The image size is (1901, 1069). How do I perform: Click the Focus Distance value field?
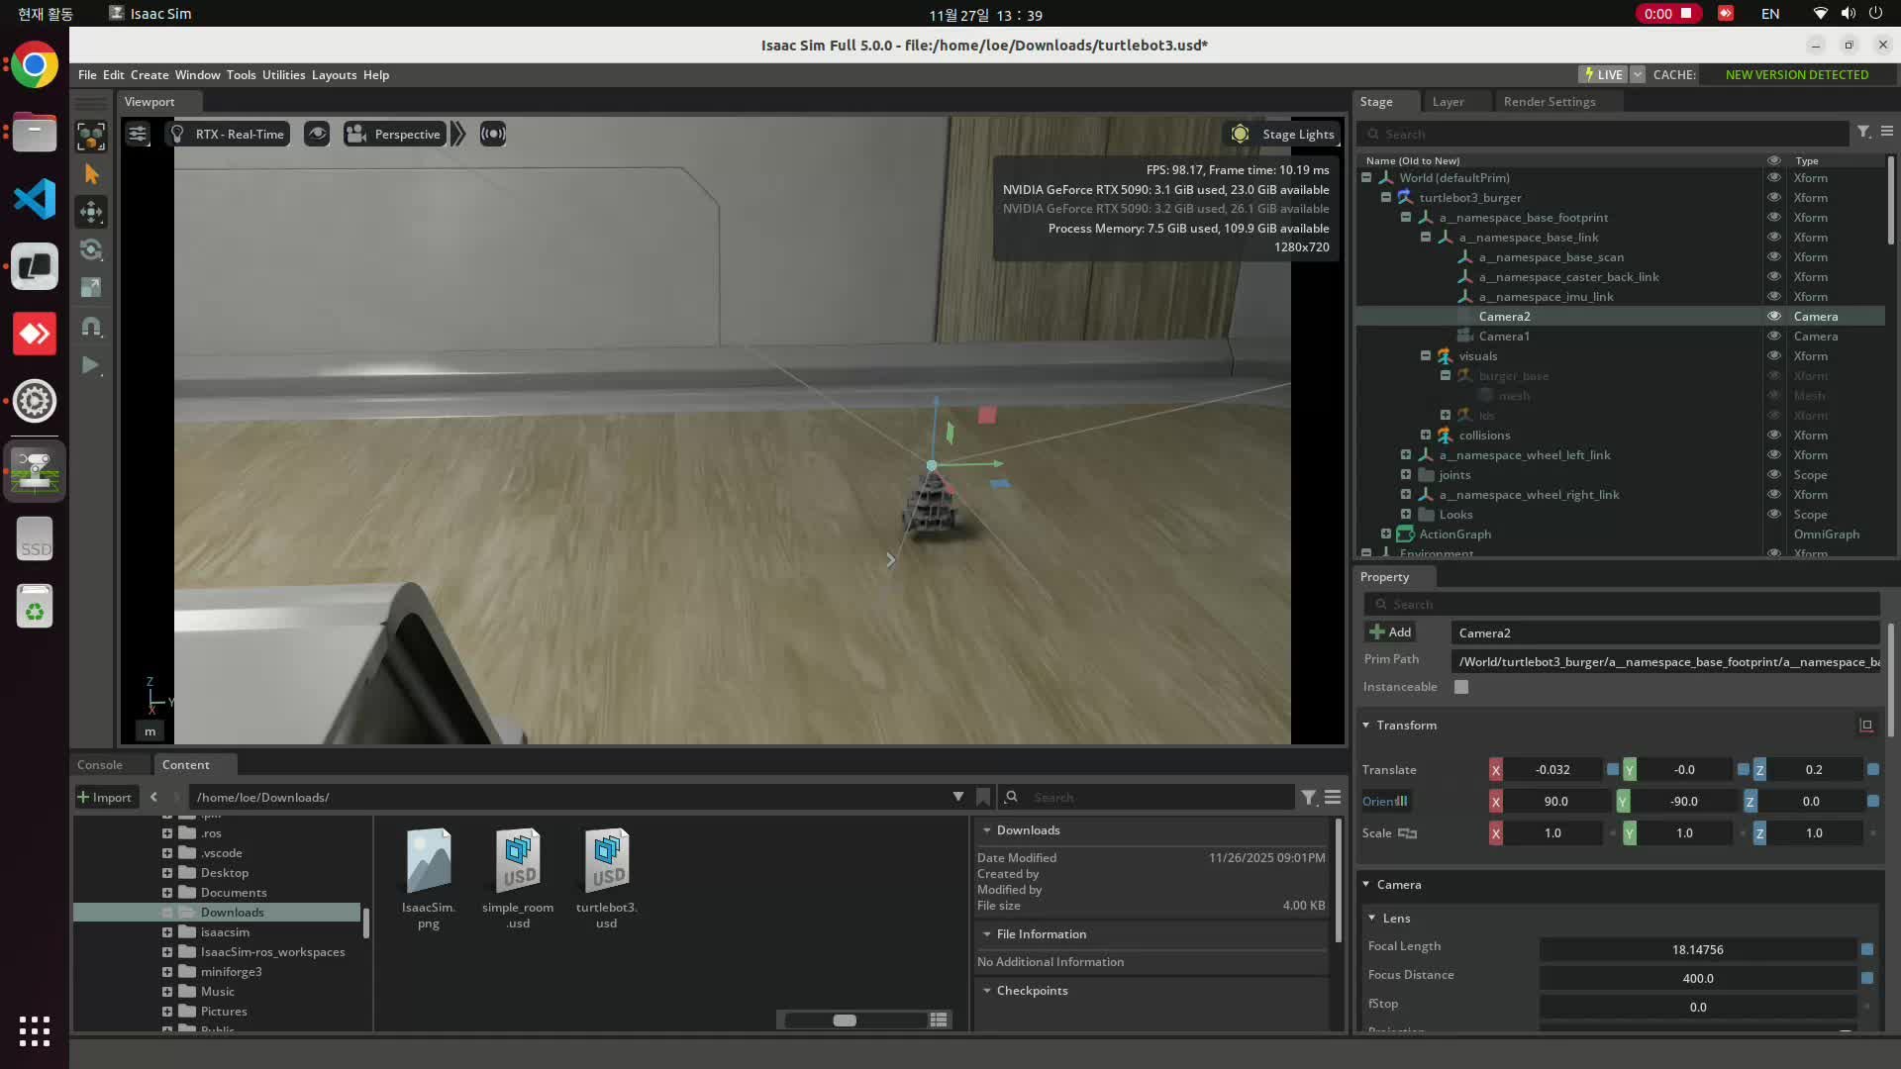click(1697, 979)
